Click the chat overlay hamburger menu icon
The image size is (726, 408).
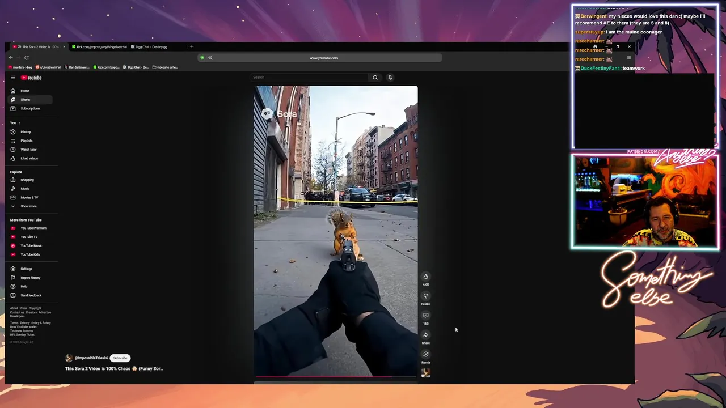click(x=628, y=58)
